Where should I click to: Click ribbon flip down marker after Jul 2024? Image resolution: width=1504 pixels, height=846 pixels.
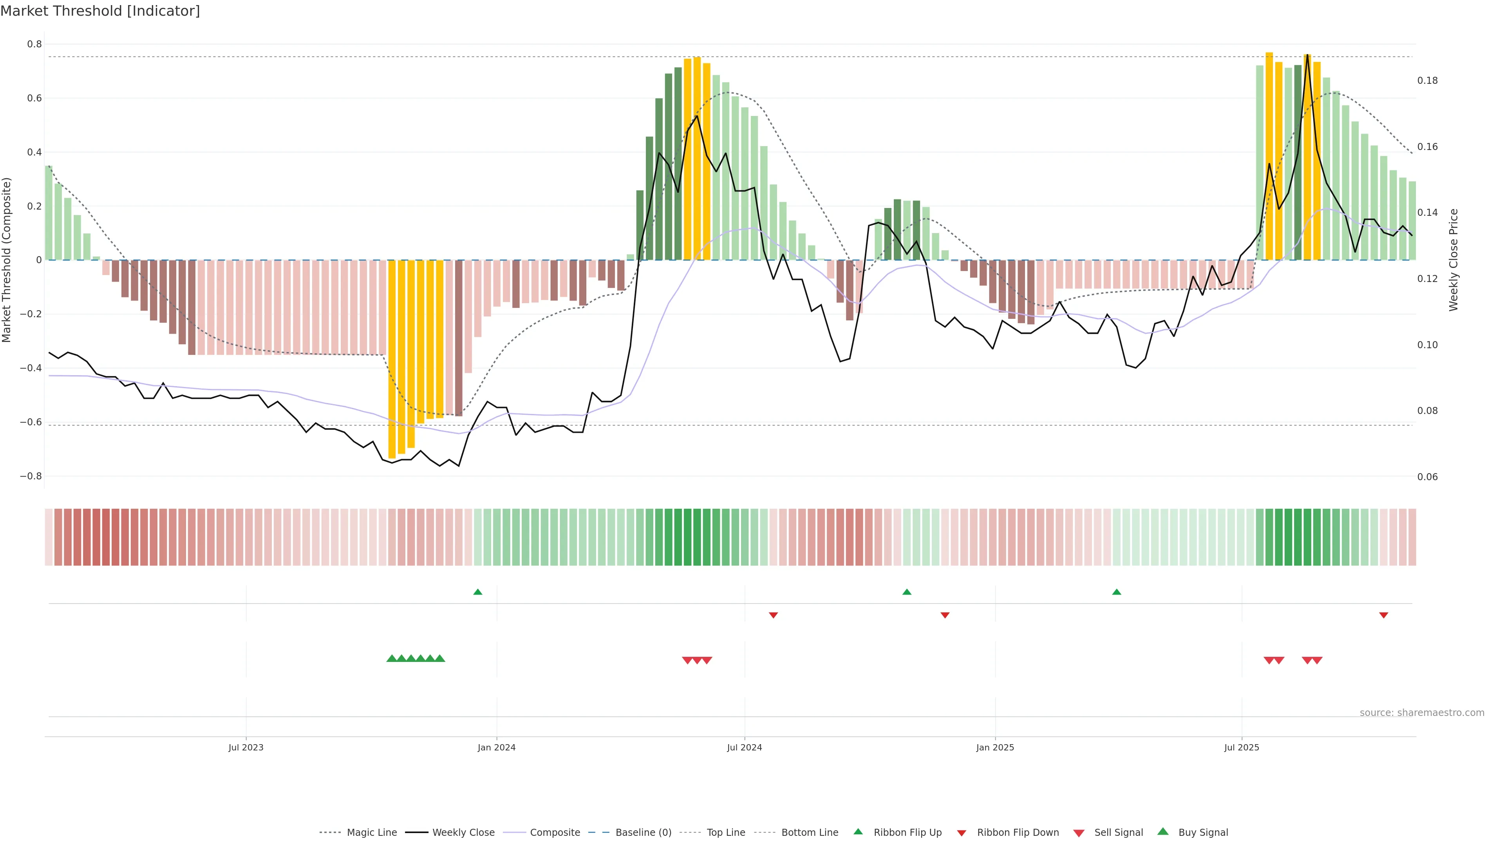[x=773, y=615]
